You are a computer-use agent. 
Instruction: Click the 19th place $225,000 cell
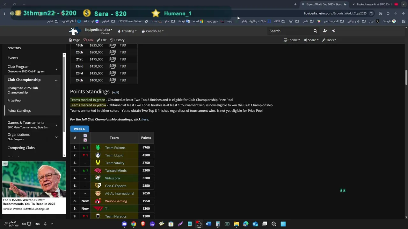(96, 45)
